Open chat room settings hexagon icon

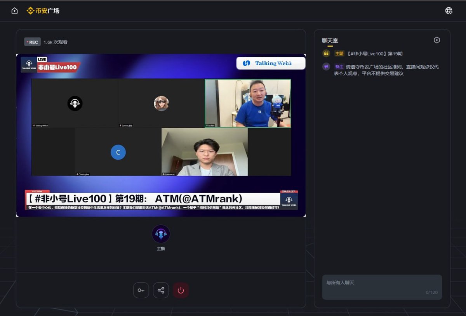click(x=437, y=40)
